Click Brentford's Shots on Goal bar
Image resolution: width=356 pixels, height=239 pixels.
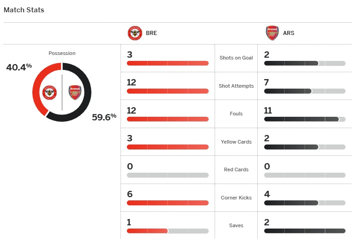click(168, 63)
